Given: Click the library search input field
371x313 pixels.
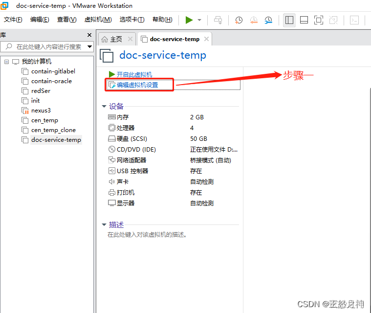Looking at the screenshot, I should [47, 46].
